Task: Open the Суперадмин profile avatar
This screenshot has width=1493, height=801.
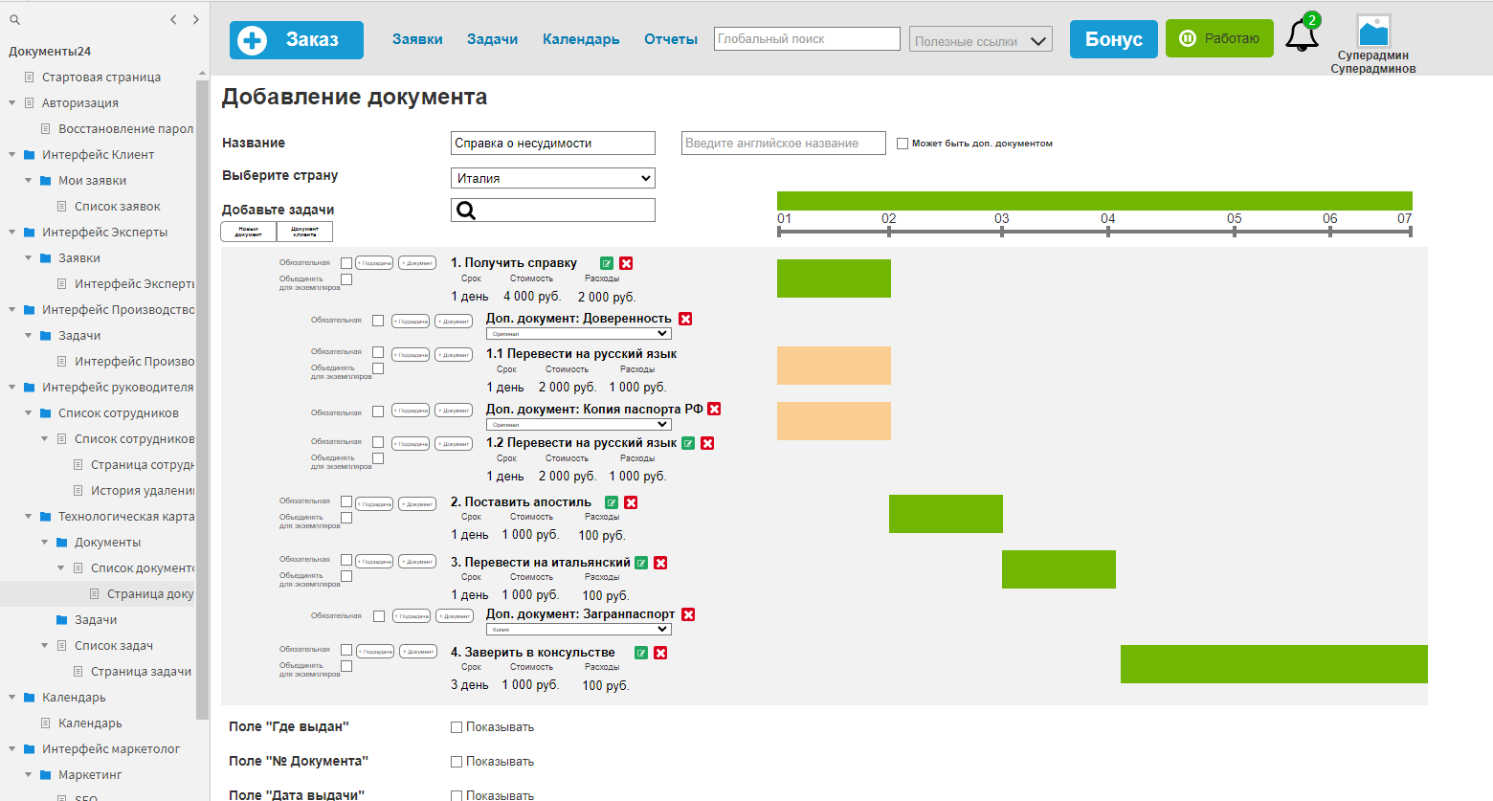Action: click(x=1373, y=31)
